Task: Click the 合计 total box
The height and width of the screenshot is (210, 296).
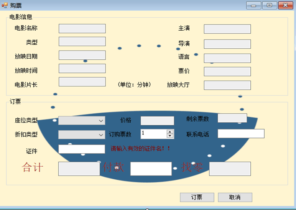Action: pos(79,169)
